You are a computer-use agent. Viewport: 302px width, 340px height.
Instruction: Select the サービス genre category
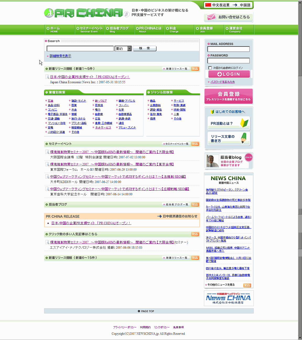pos(179,101)
